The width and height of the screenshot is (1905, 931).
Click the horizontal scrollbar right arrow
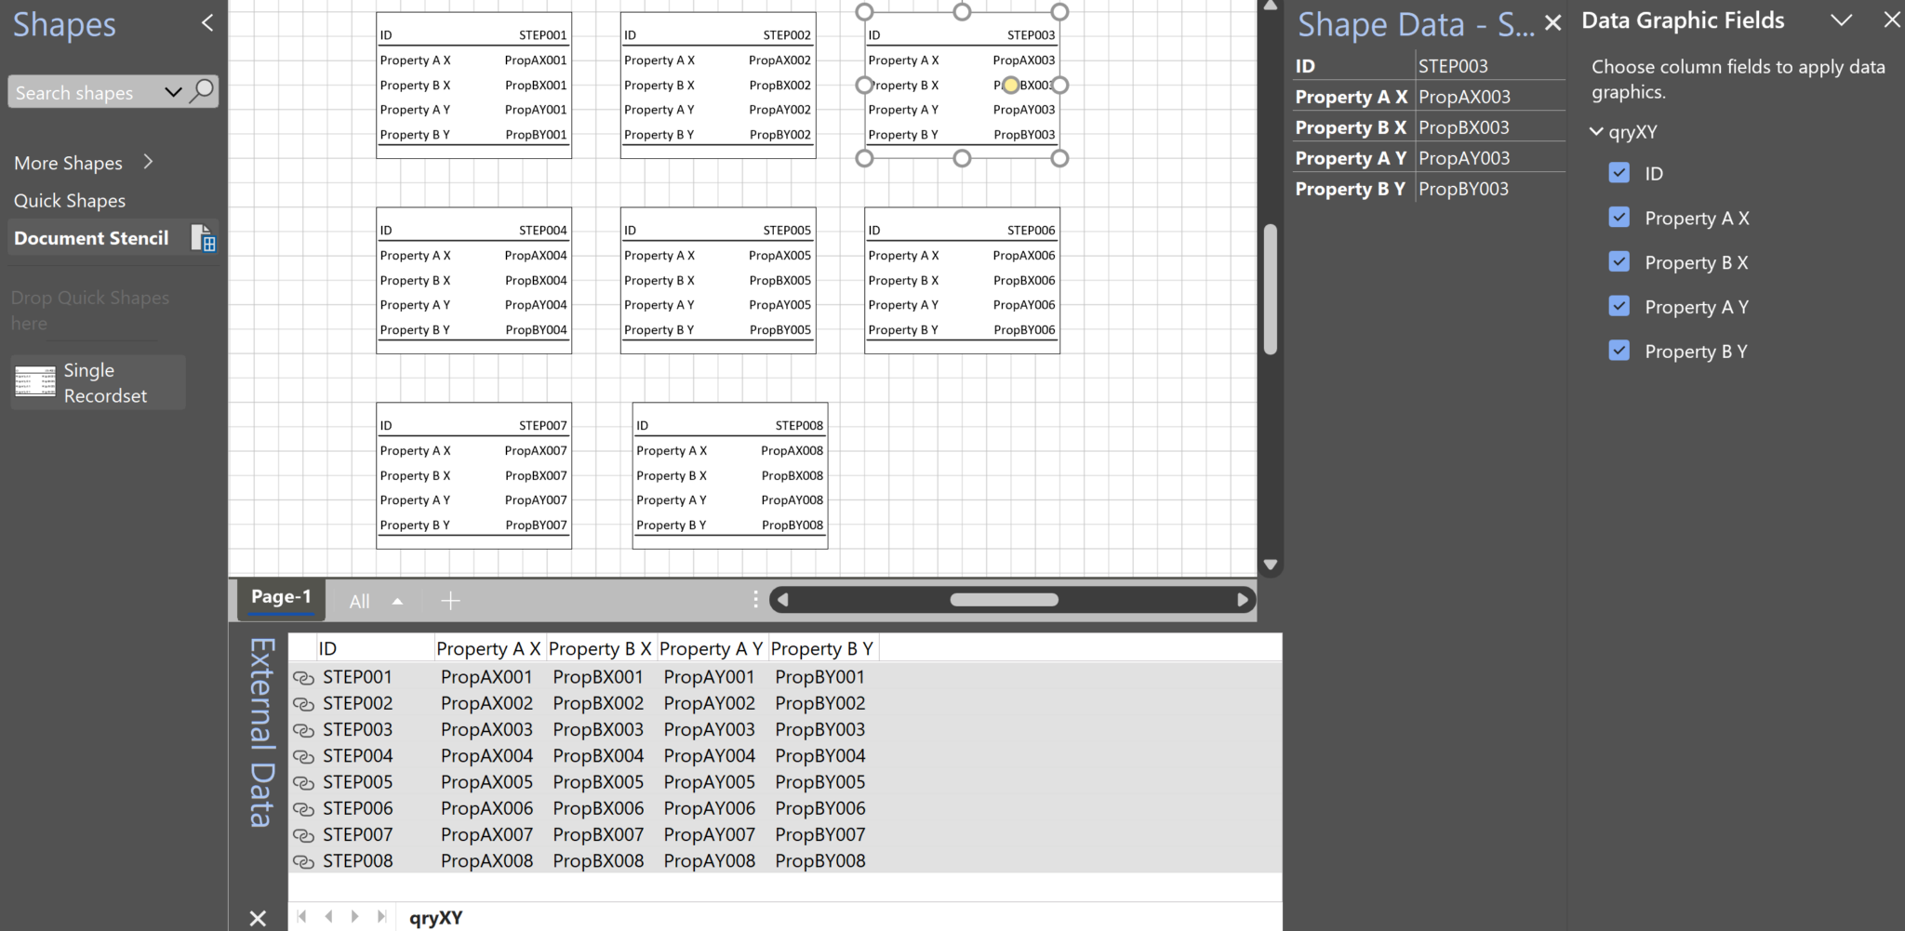1243,600
